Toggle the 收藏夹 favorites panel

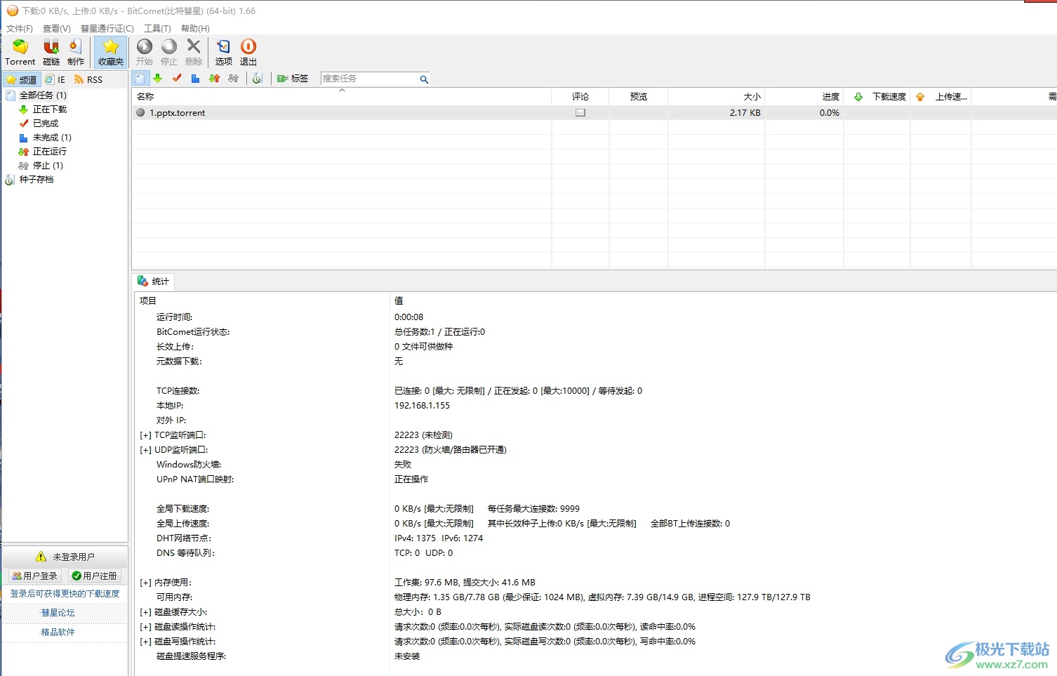tap(111, 53)
